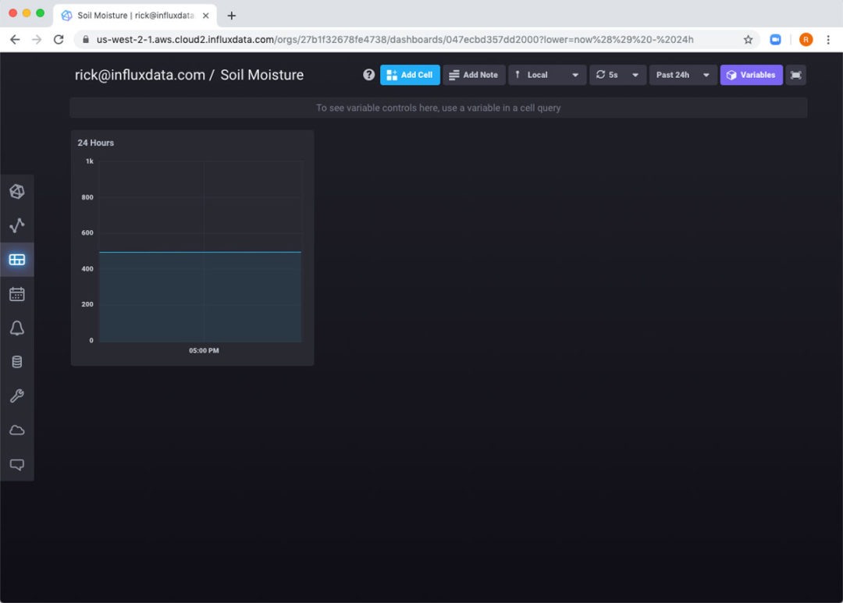Click the Add Note button
The width and height of the screenshot is (843, 603).
474,75
